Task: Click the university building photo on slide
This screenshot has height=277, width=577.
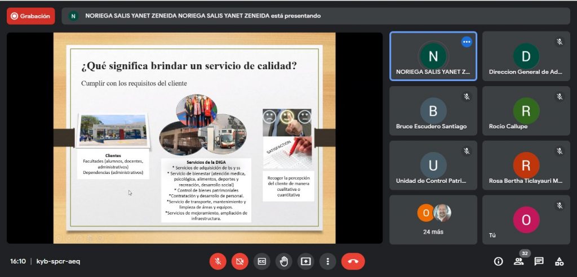Action: point(113,130)
